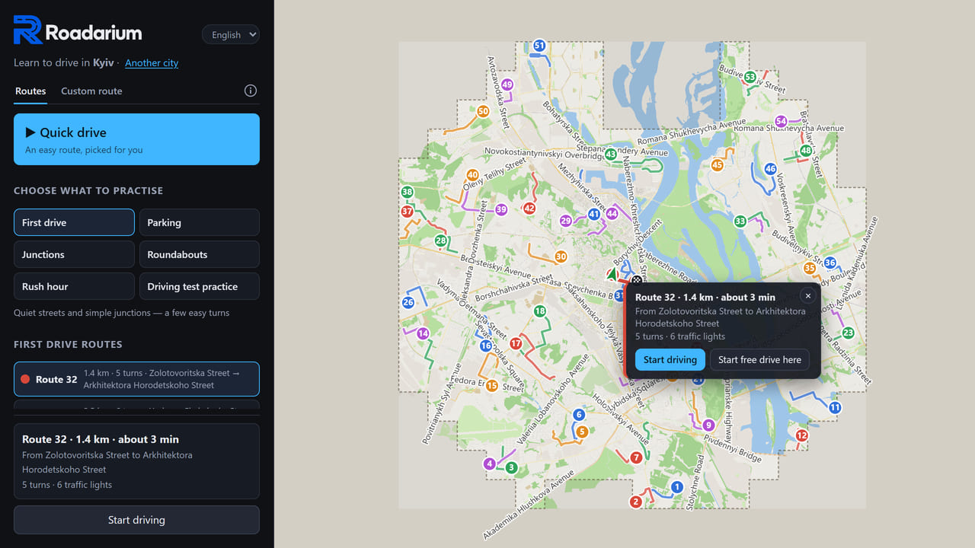Select route marker 37 on map
This screenshot has width=975, height=548.
407,212
